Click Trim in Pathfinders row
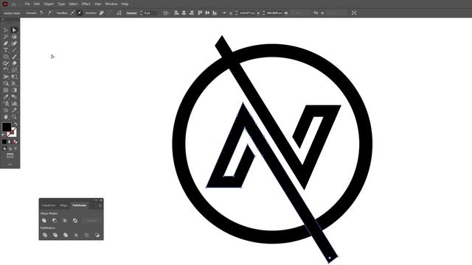The height and width of the screenshot is (265, 472). click(55, 235)
